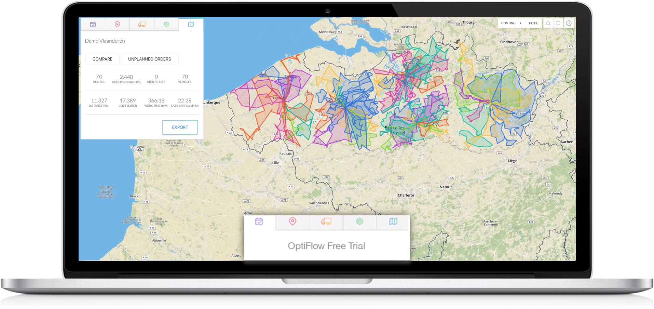Open the calendar planning tab in the side panel

coord(93,24)
